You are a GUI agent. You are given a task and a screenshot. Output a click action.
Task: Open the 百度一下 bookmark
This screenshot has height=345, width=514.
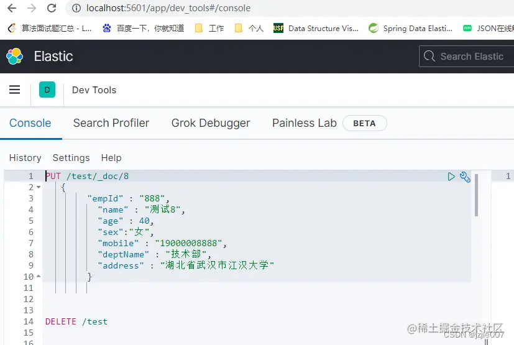point(143,29)
